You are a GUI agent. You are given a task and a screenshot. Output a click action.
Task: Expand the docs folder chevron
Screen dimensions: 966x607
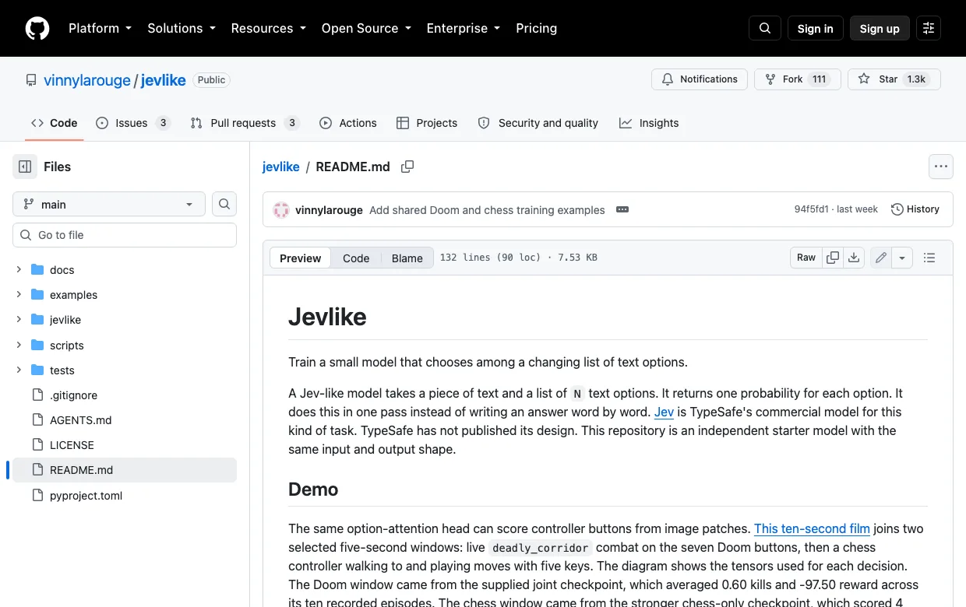pyautogui.click(x=19, y=270)
